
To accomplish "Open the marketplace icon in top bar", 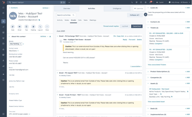I will pyautogui.click(x=136, y=2).
